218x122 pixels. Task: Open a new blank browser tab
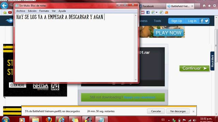pos(197,6)
